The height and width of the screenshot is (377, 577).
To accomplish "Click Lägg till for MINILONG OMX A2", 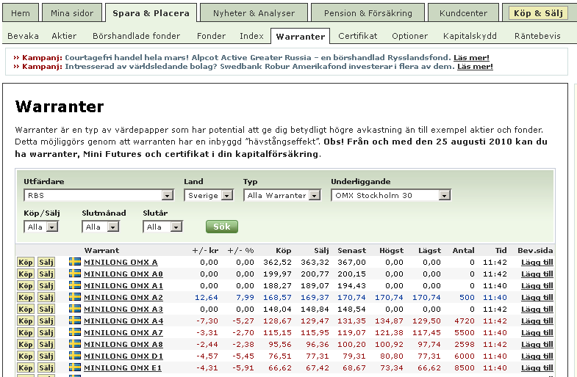I will click(537, 297).
